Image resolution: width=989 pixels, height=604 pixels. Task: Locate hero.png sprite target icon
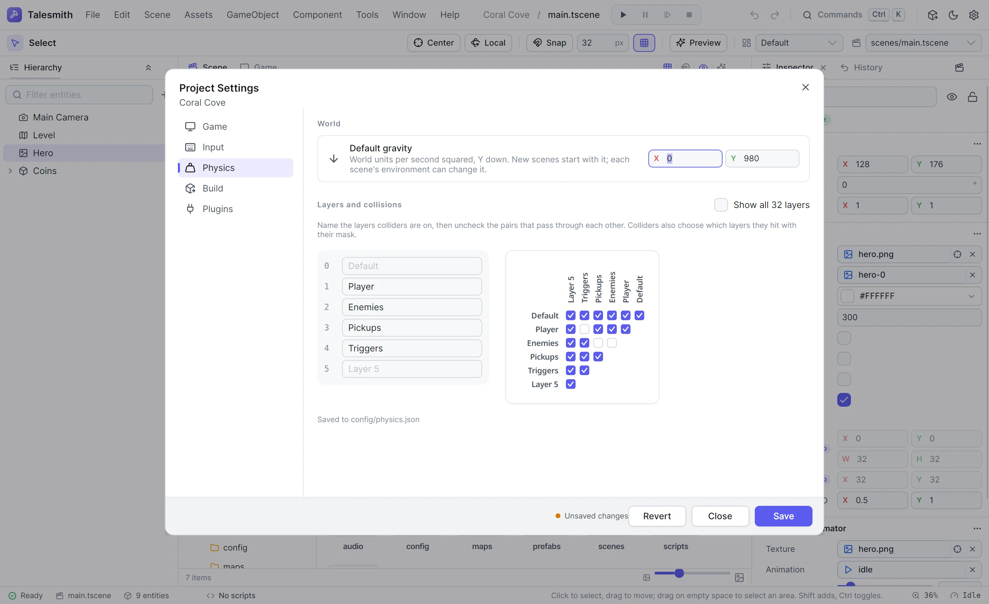(x=957, y=254)
